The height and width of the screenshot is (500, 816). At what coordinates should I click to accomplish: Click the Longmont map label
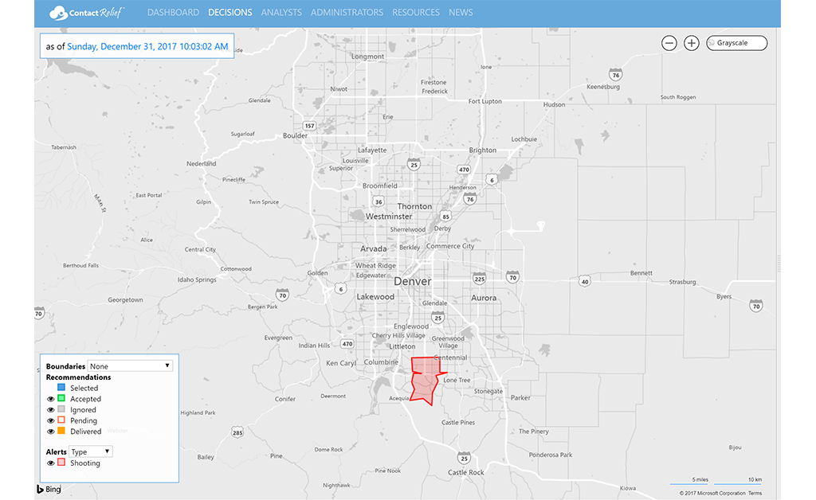[367, 57]
